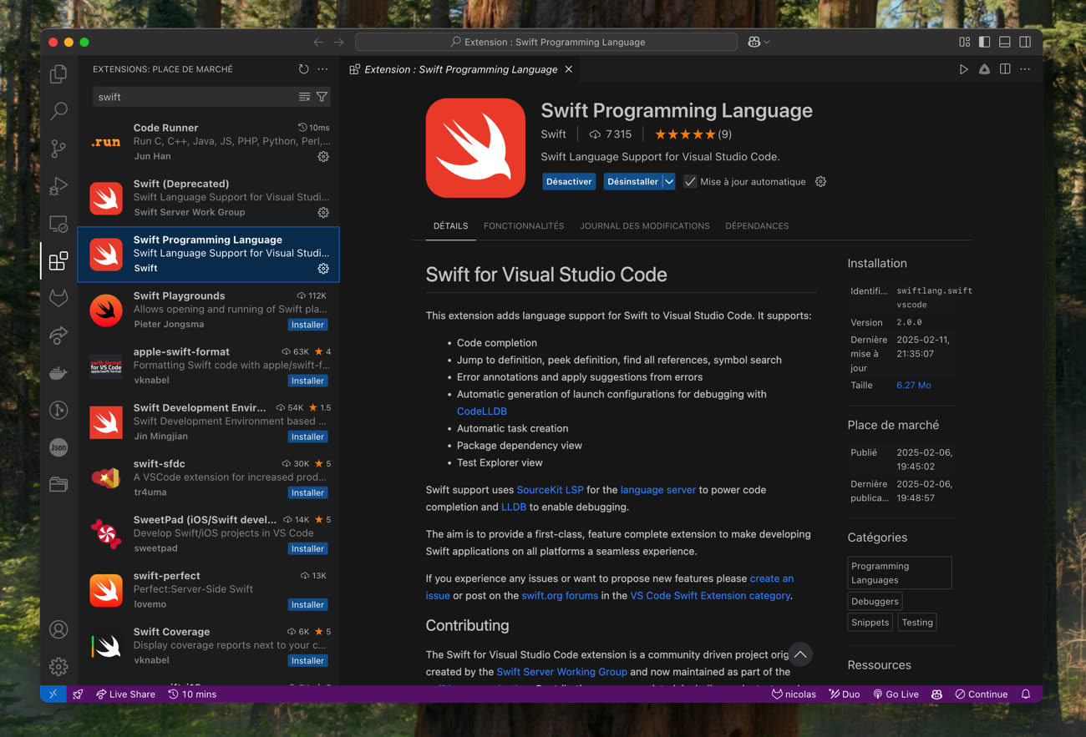Open the Remote Explorer view
Viewport: 1086px width, 737px height.
58,223
